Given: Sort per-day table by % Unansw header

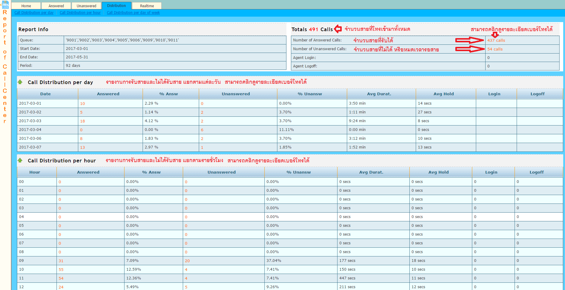Looking at the screenshot, I should (312, 94).
